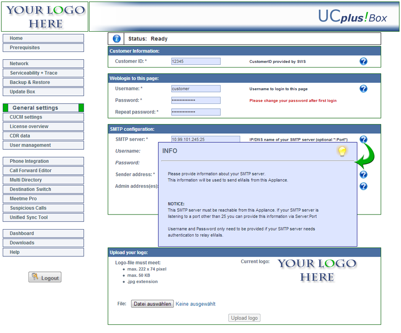Click the current logo preview image

pos(317,270)
